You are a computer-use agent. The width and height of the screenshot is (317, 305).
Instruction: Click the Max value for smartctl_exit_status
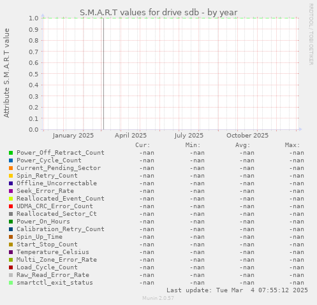(x=297, y=283)
